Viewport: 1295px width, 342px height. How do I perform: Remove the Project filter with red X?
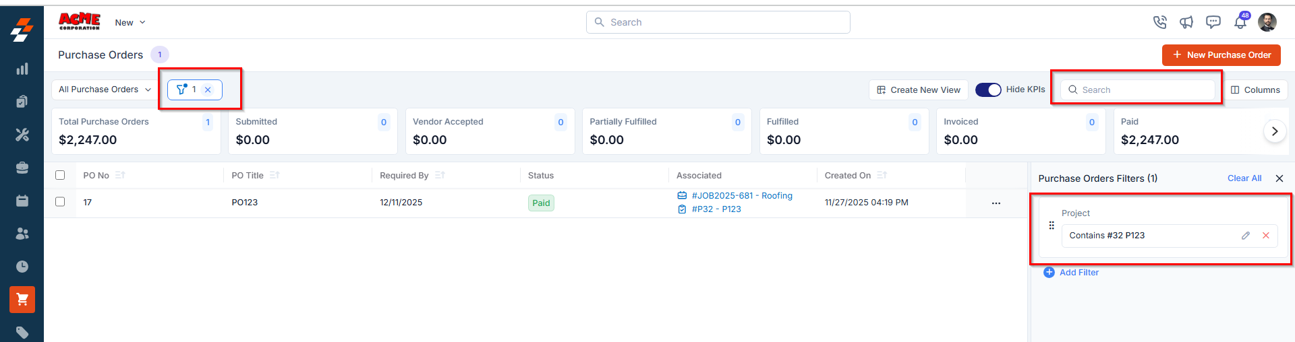[1266, 236]
